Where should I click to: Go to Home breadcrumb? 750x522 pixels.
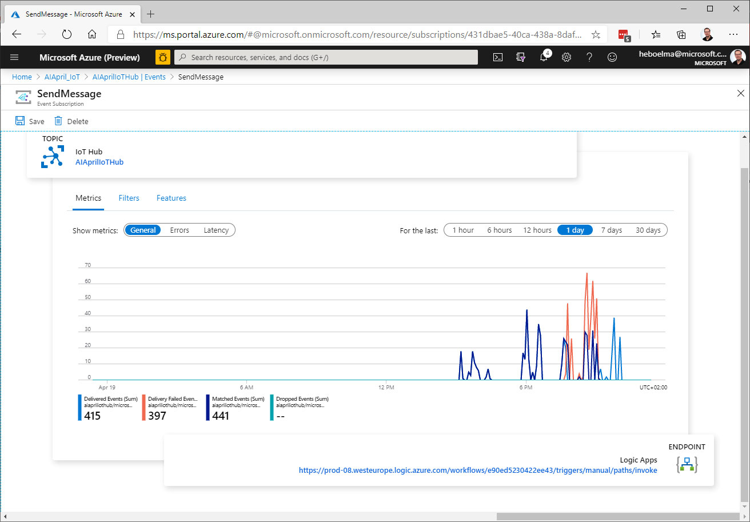click(22, 77)
